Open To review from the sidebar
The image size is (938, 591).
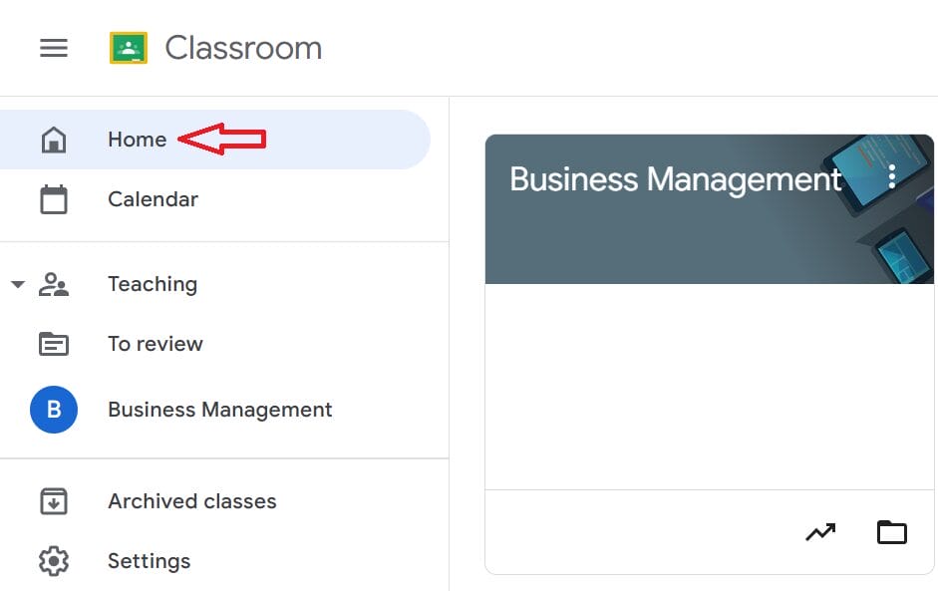click(155, 343)
